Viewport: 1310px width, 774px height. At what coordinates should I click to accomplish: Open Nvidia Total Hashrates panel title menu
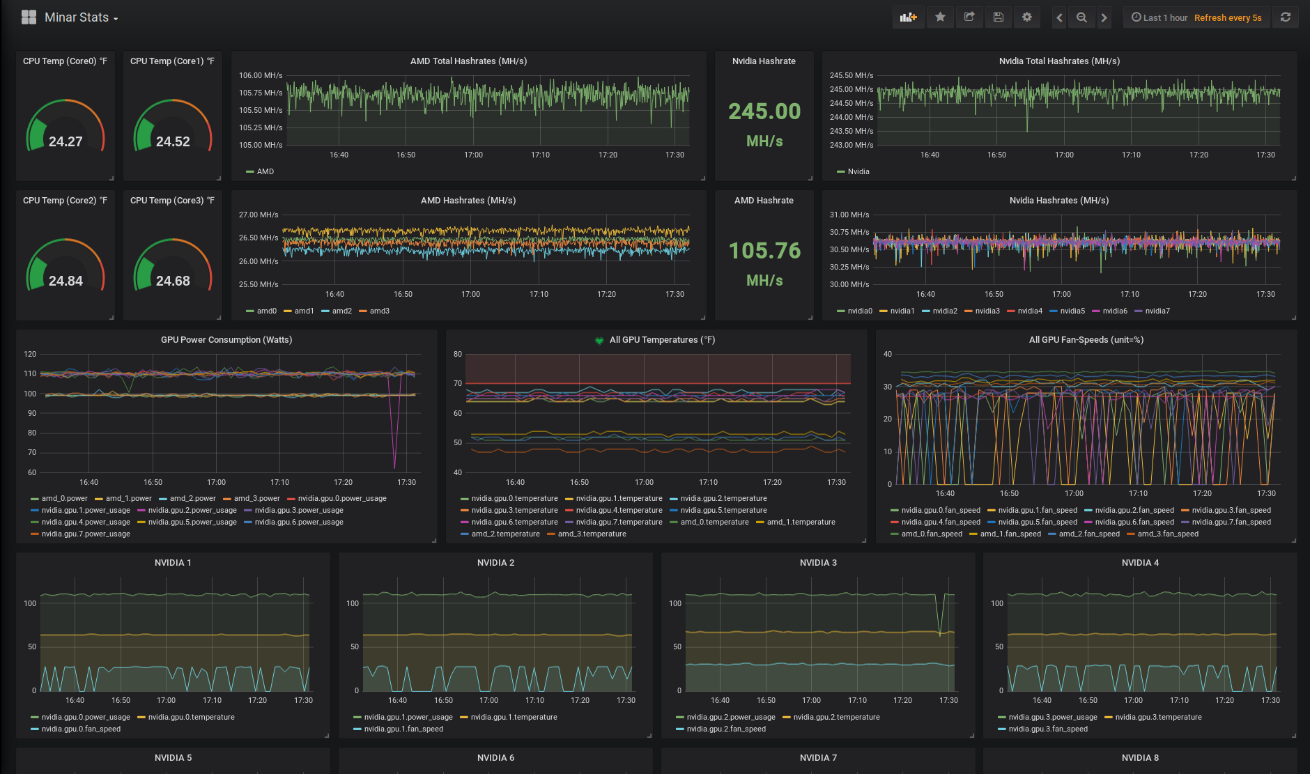(1059, 61)
